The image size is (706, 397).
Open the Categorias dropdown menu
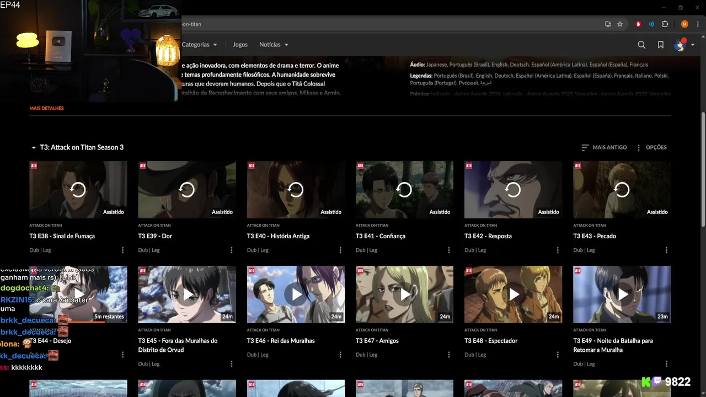point(199,45)
